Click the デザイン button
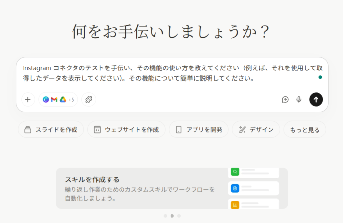Viewport: 343px width, 223px height. [x=256, y=130]
